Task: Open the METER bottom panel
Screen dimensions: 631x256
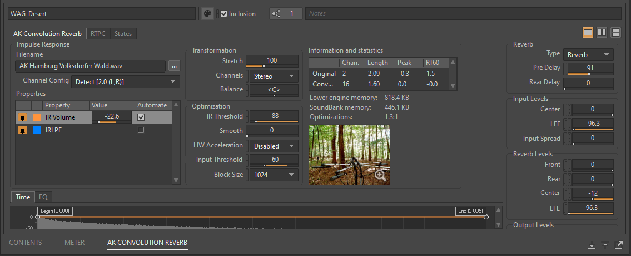Action: tap(74, 243)
